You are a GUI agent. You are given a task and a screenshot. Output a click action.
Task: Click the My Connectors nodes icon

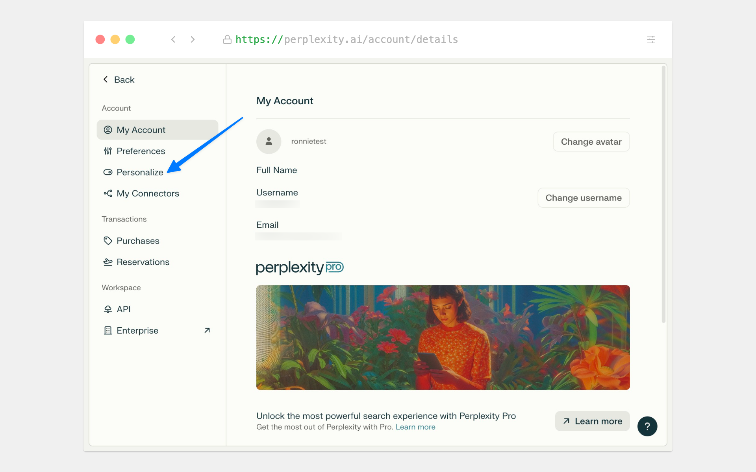tap(108, 193)
